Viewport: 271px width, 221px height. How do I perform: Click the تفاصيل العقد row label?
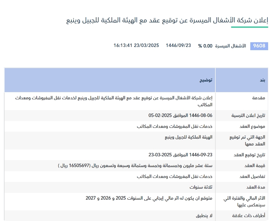tap(254, 177)
